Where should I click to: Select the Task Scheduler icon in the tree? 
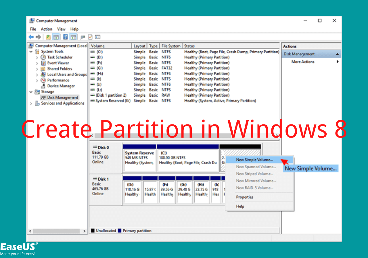(x=43, y=57)
